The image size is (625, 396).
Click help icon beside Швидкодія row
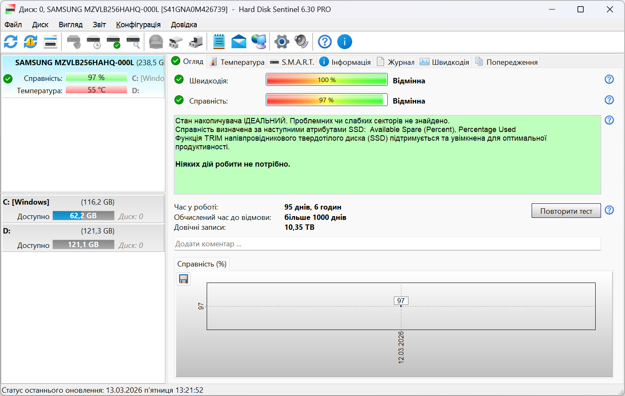coord(609,79)
